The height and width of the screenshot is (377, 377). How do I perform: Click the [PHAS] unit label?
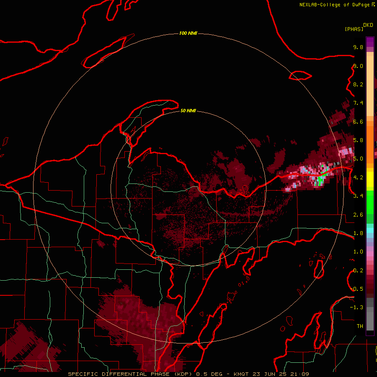[354, 29]
